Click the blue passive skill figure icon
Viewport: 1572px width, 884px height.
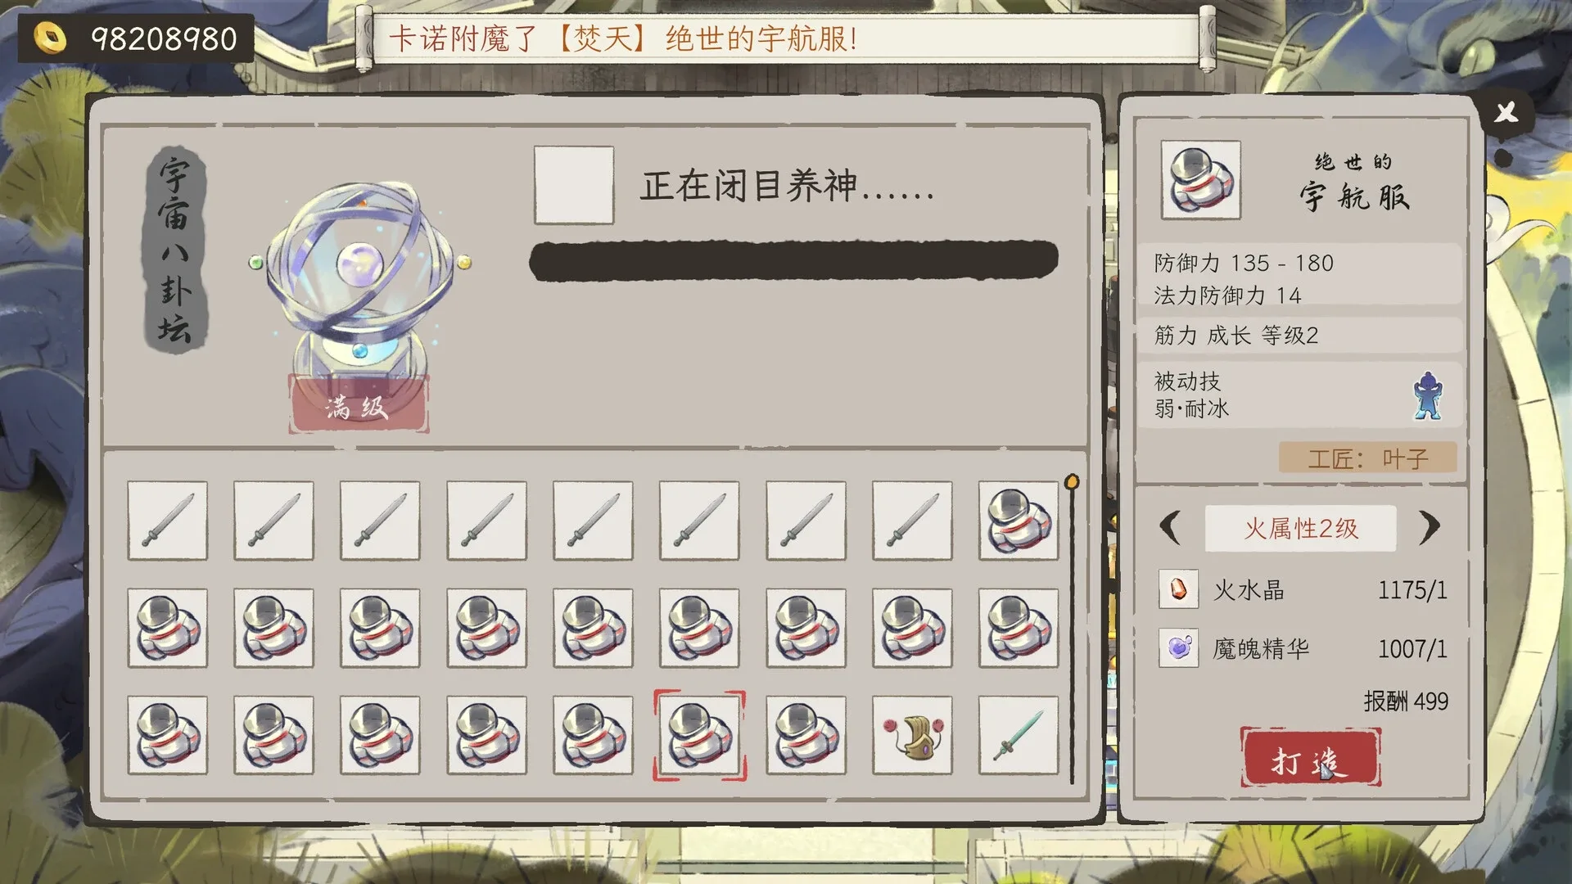pyautogui.click(x=1427, y=395)
